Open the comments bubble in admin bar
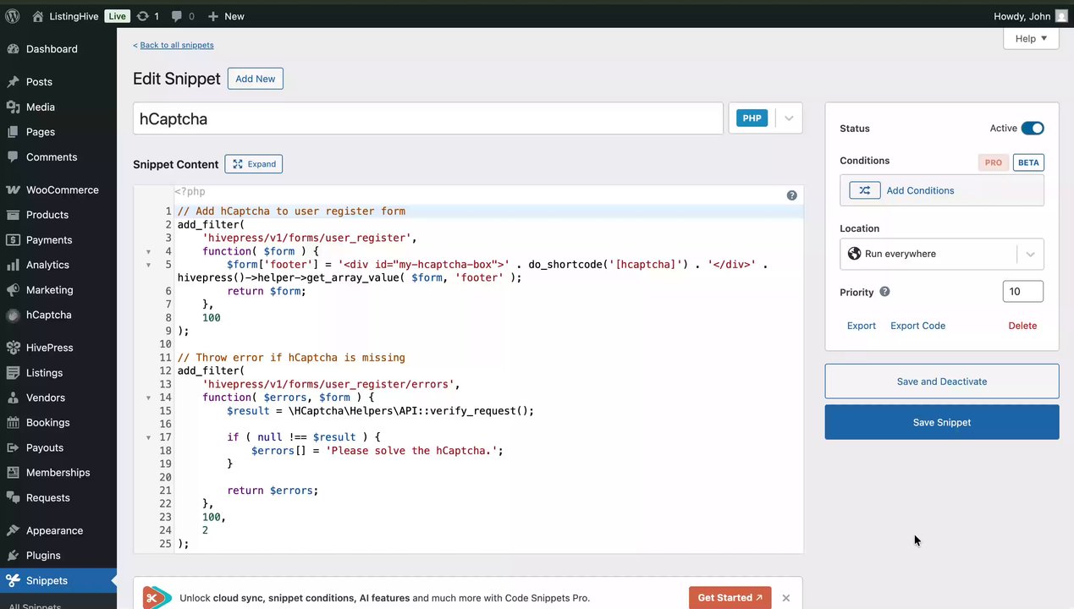Screen dimensions: 1074x609 [x=182, y=16]
